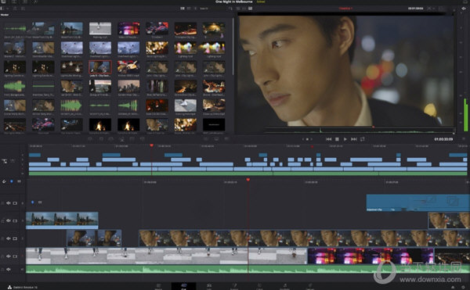Screen dimensions: 470x290
Task: Lock the green audio track
Action: coord(2,270)
